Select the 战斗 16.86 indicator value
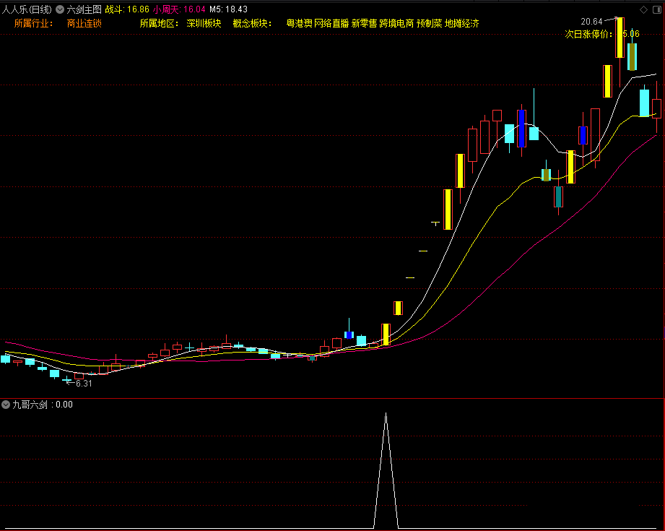 [x=127, y=9]
